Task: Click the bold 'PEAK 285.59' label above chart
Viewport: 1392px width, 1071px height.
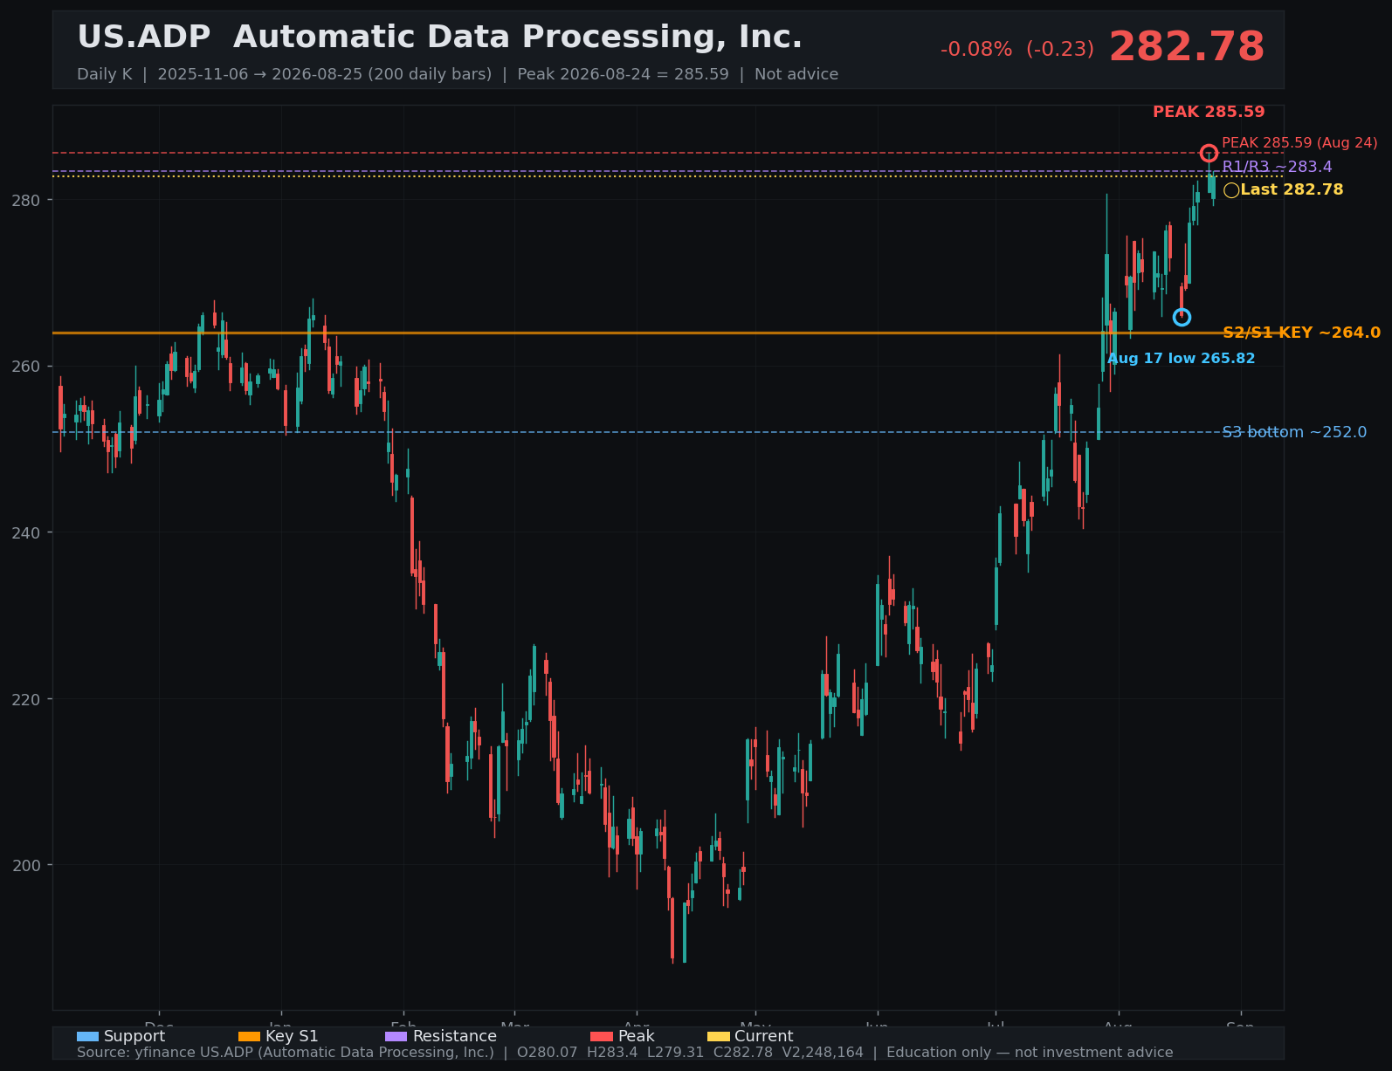Action: pos(1209,112)
